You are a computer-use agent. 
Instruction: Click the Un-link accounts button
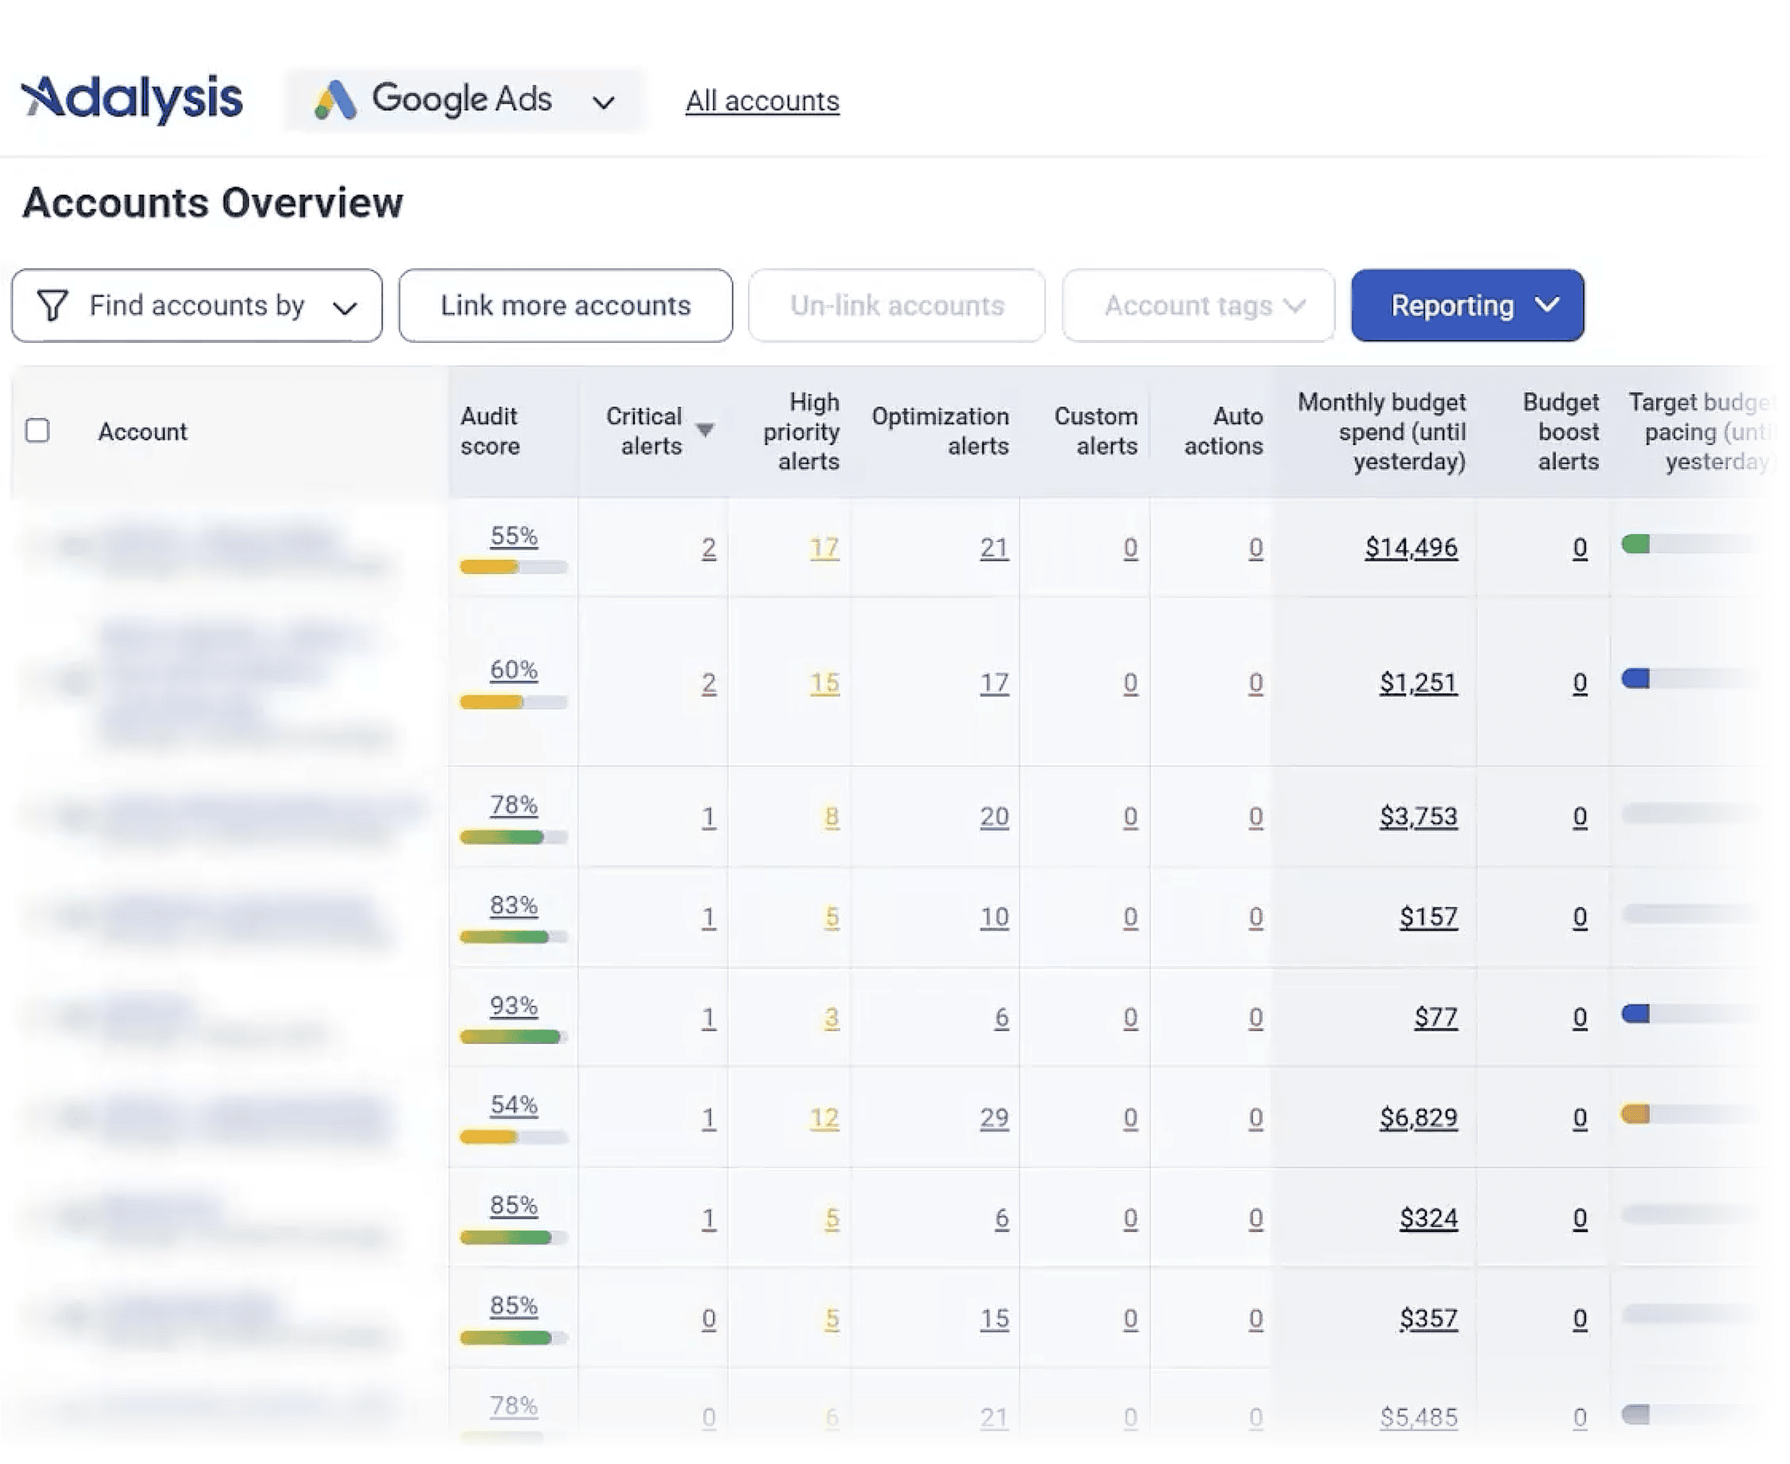(x=895, y=305)
